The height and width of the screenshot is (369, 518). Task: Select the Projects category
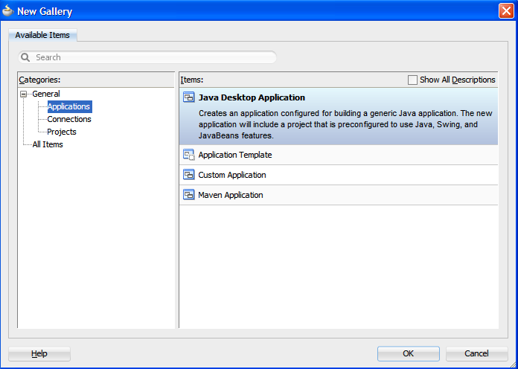pos(62,132)
